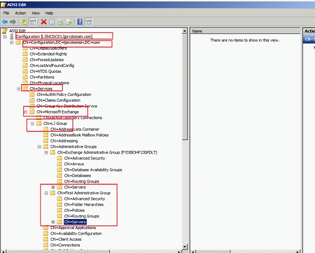Viewport: 315px width, 253px height.
Task: Select CN=Database Availability Groups folder
Action: [x=93, y=170]
